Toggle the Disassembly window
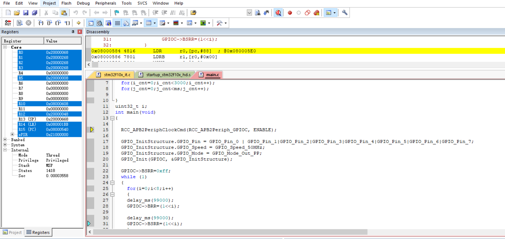 tap(100, 23)
